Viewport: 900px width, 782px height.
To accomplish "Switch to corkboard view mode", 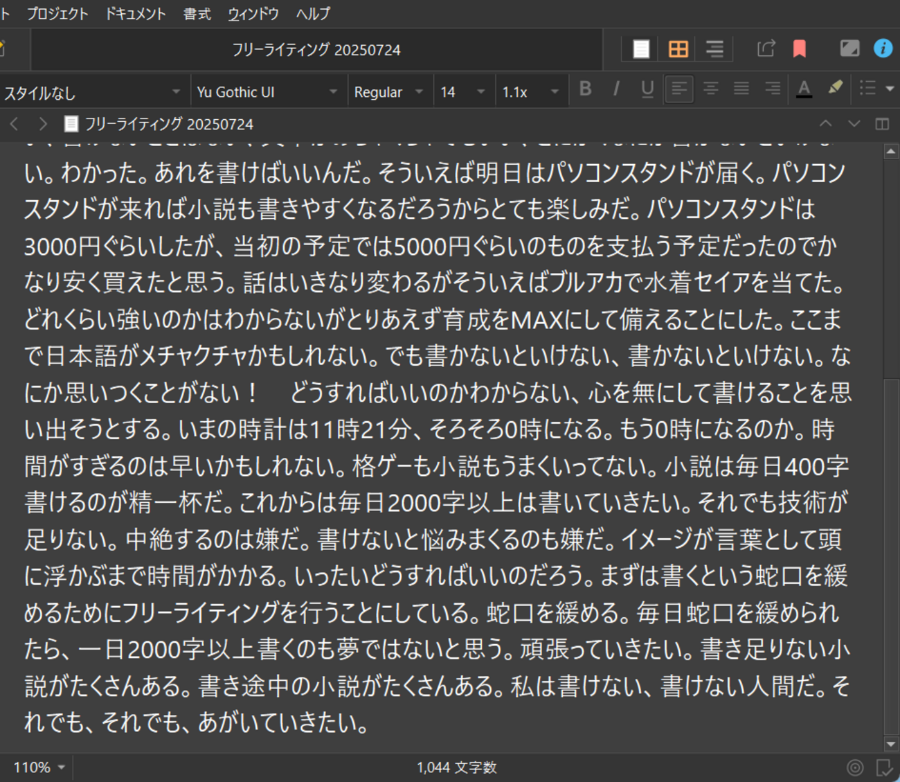I will (678, 48).
